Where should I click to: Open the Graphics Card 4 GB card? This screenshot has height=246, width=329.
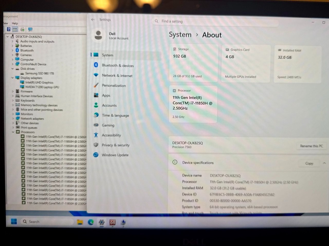tap(246, 64)
